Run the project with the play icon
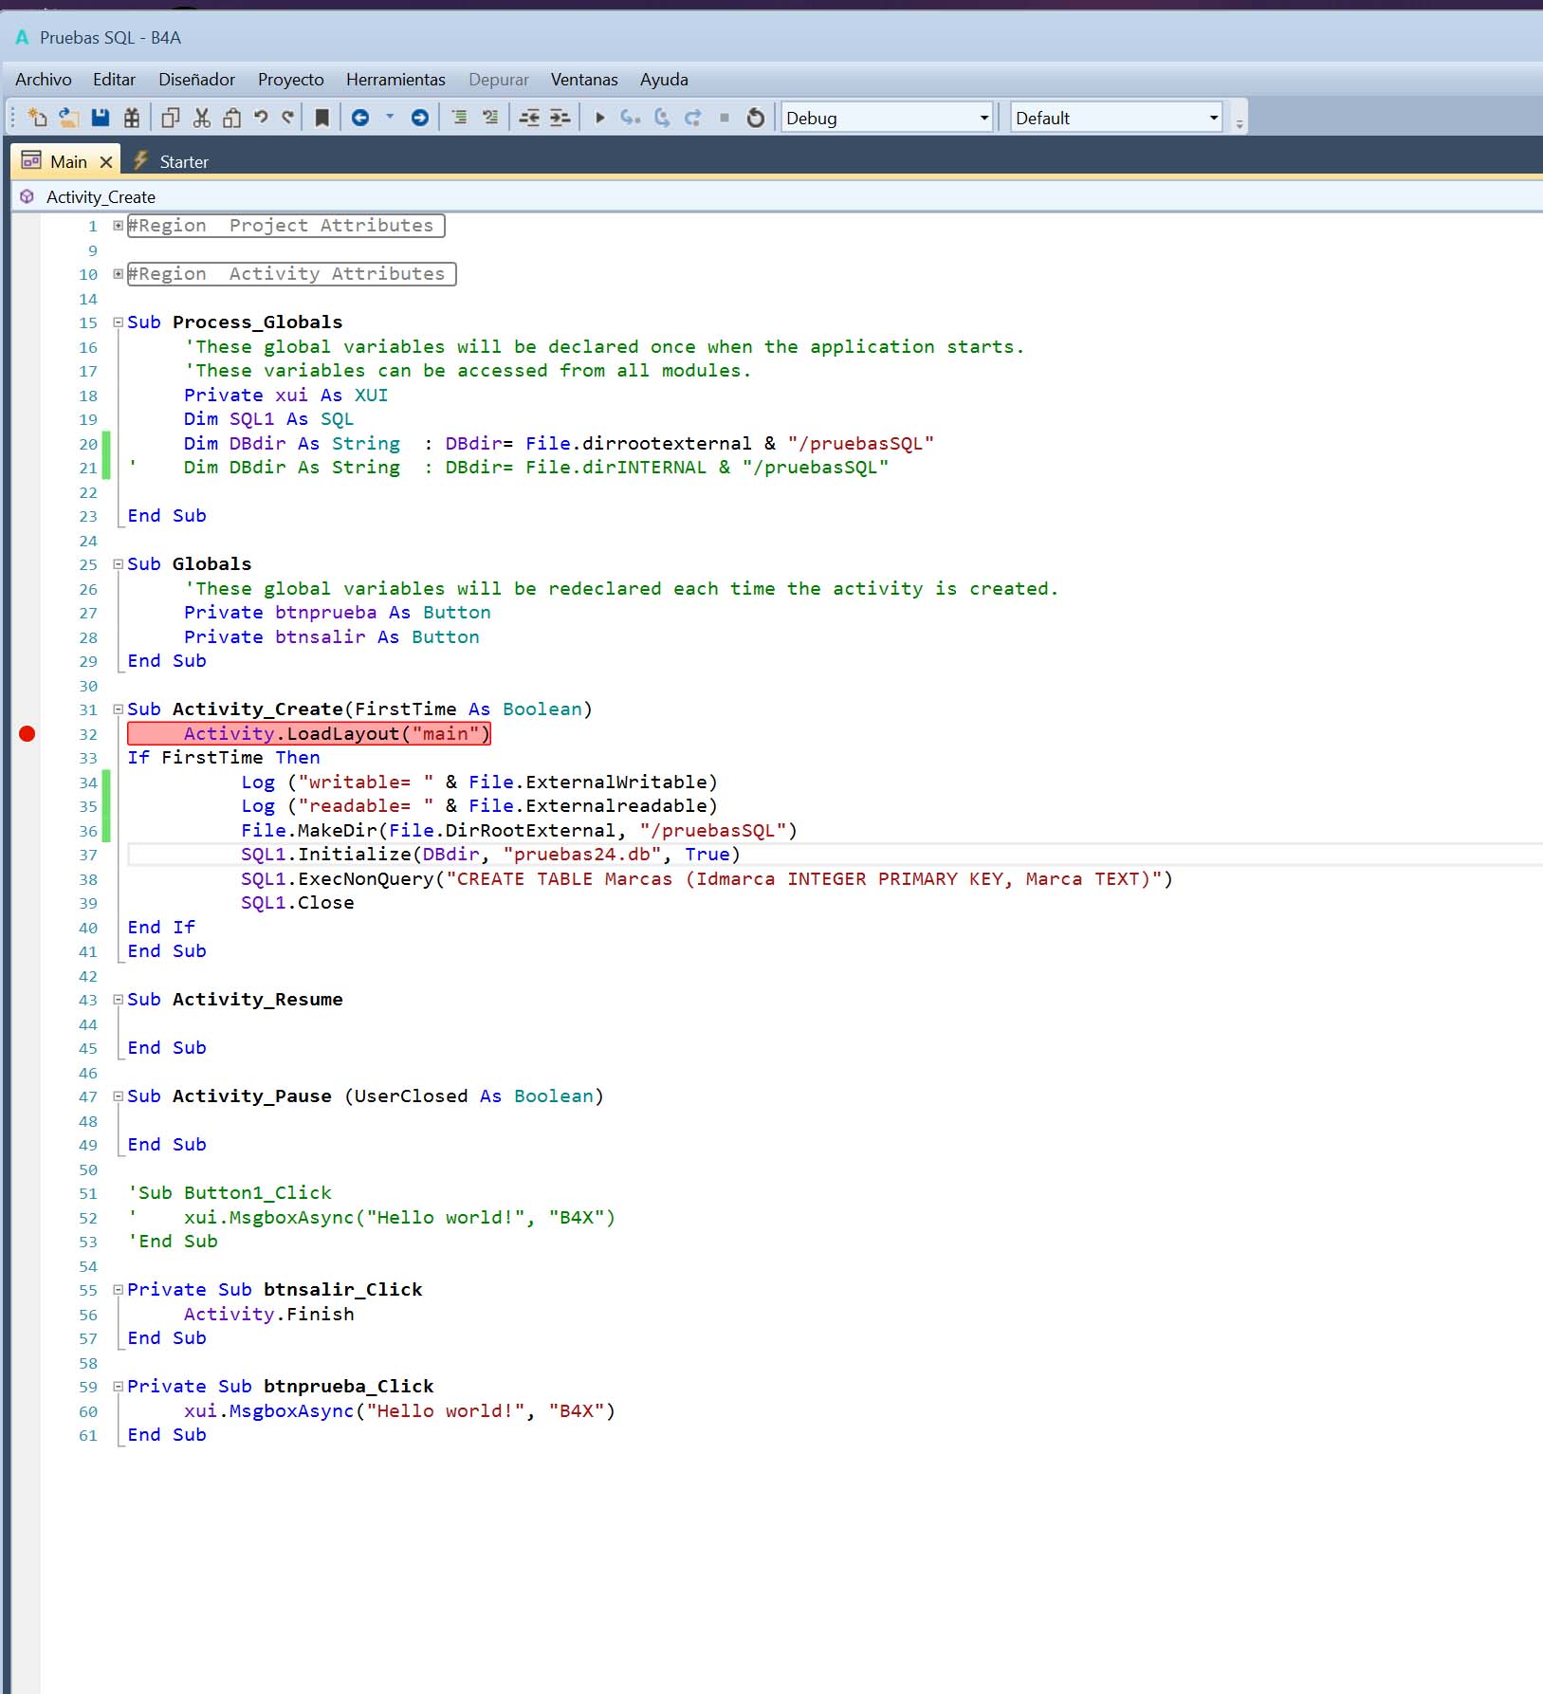Image resolution: width=1543 pixels, height=1694 pixels. coord(599,118)
